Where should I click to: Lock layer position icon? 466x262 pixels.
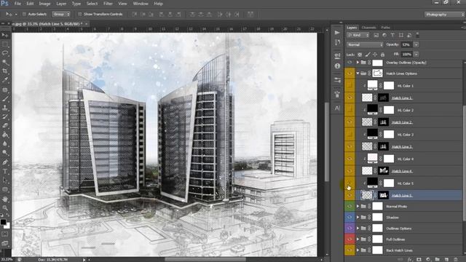pyautogui.click(x=375, y=55)
